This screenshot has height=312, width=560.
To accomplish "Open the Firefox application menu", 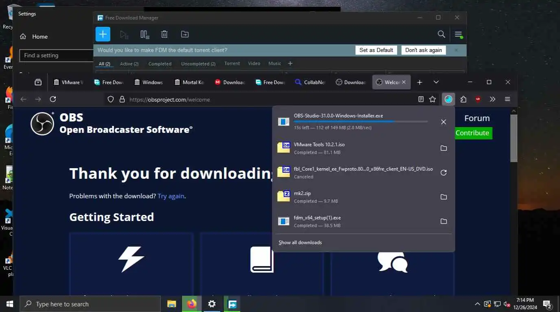I will pos(507,99).
